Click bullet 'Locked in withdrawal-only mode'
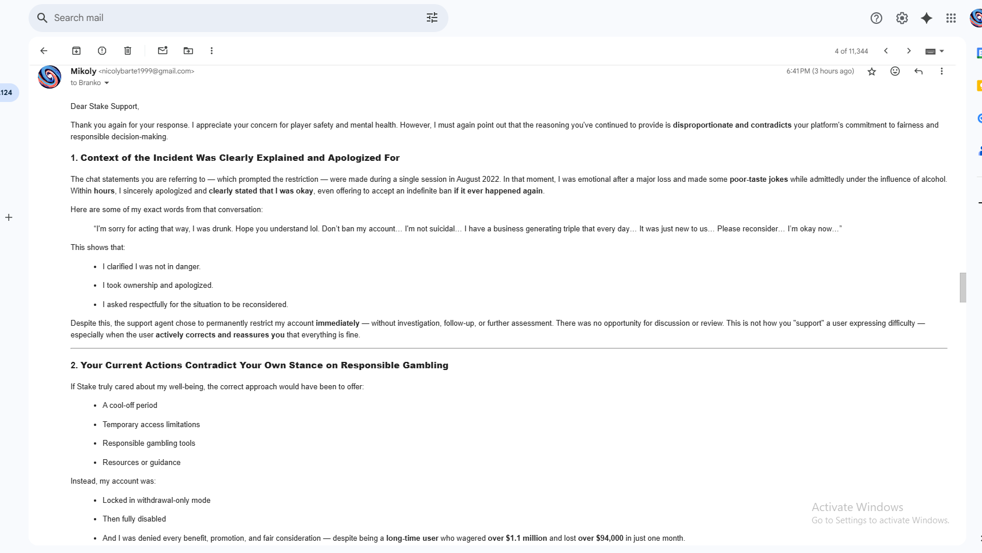 tap(156, 501)
